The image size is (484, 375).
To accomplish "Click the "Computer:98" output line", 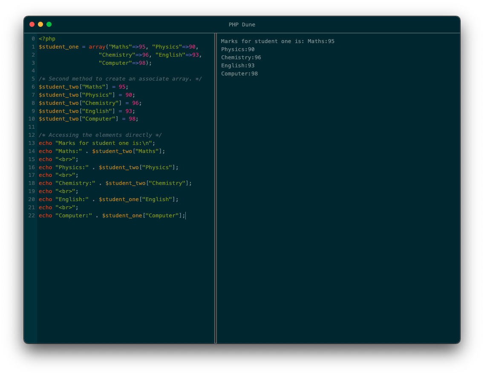I will point(239,74).
